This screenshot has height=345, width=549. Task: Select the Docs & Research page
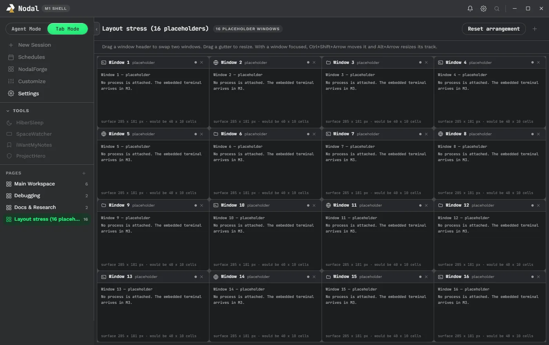[47, 207]
